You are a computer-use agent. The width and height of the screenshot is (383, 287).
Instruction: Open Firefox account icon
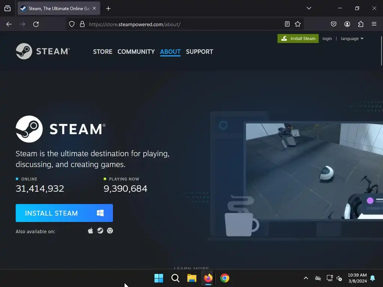pyautogui.click(x=347, y=24)
